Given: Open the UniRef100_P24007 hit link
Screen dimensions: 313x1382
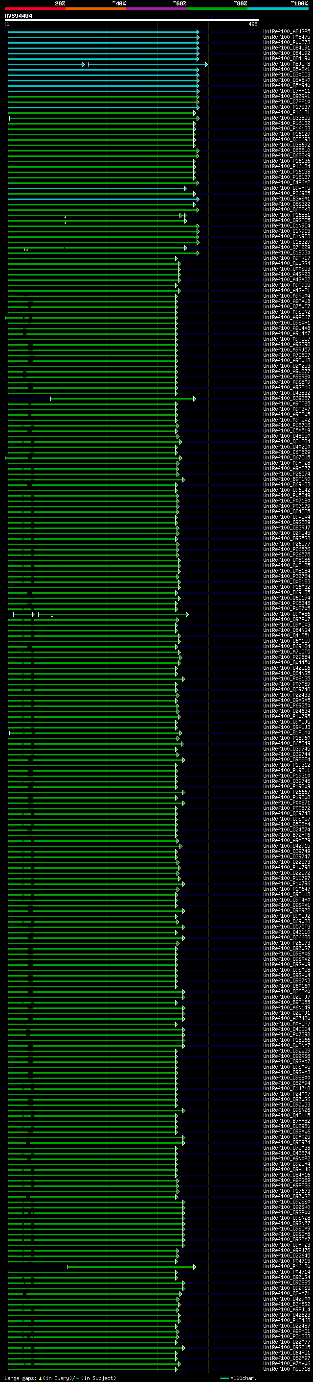Looking at the screenshot, I should [287, 1093].
